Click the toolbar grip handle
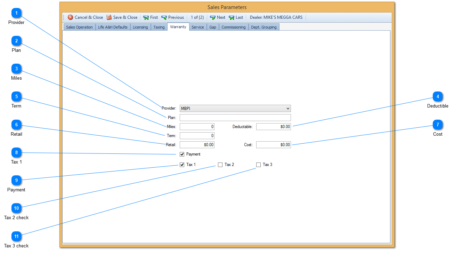Image resolution: width=454 pixels, height=254 pixels. [64, 17]
